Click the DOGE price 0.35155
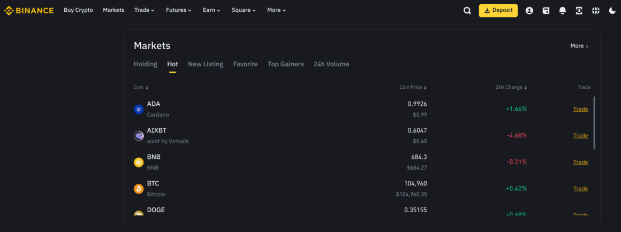Viewport: 621px width, 232px height. coord(415,210)
